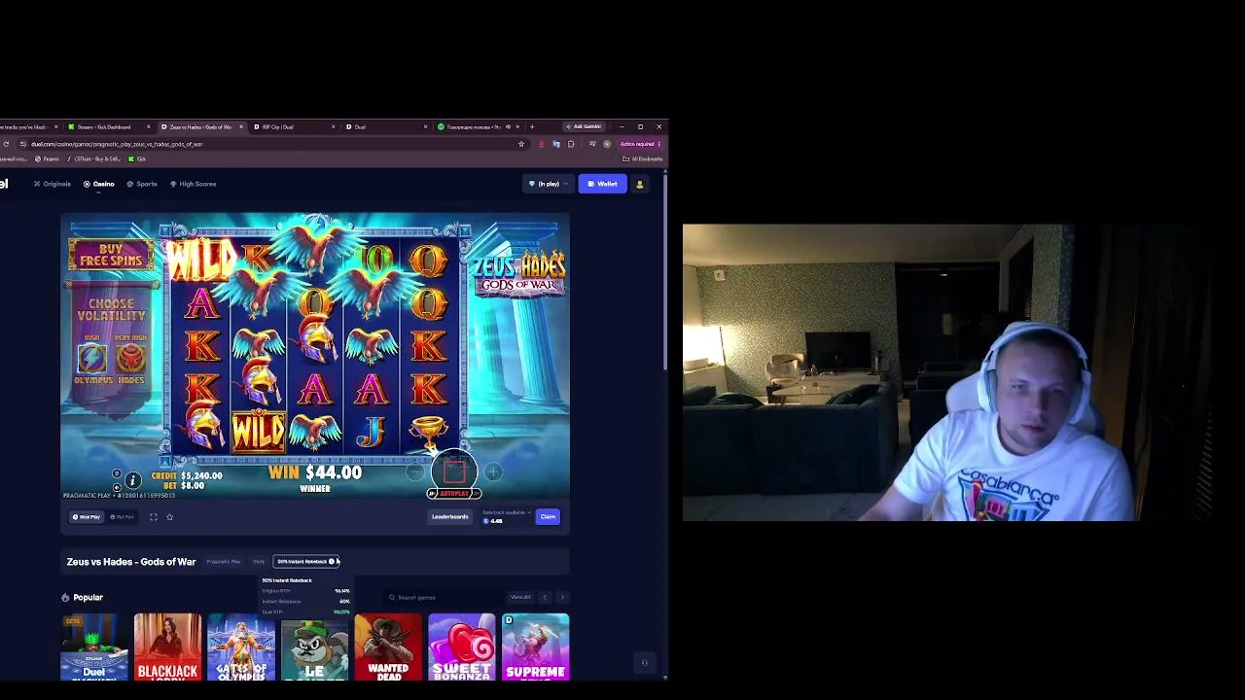Decrease bet with the minus button
Image resolution: width=1245 pixels, height=700 pixels.
(x=415, y=472)
